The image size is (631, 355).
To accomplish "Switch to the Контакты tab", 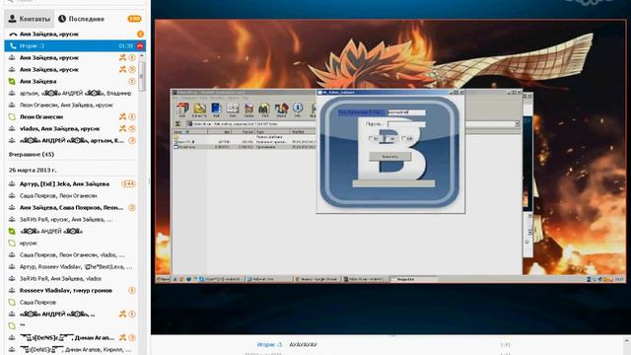I will 30,19.
